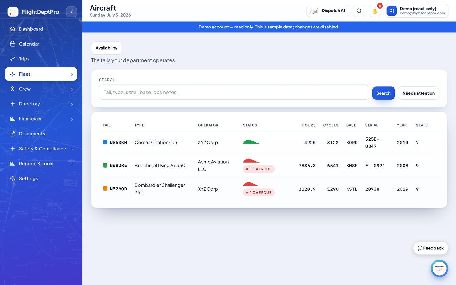
Task: Click the Acme Aviation LLC operator cell
Action: 213,166
